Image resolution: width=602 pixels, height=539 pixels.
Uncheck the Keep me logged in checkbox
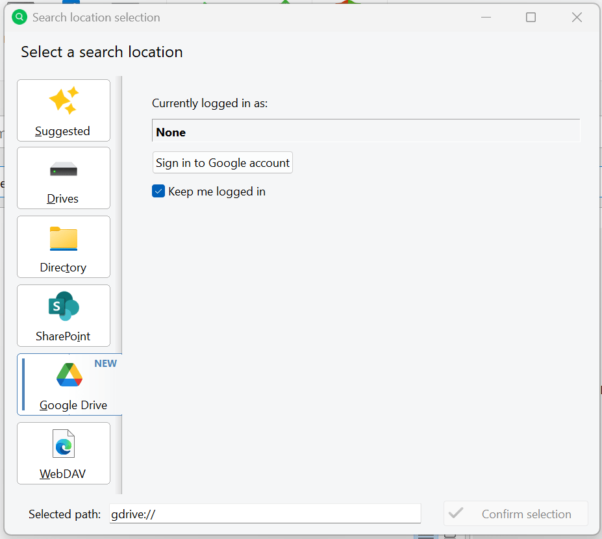click(x=158, y=192)
